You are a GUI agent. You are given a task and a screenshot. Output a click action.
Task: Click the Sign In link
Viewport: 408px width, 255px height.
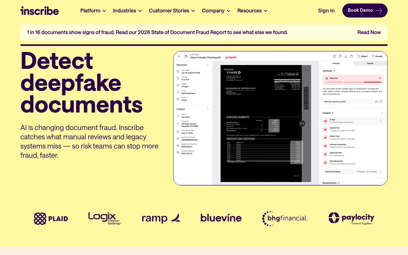pyautogui.click(x=326, y=11)
